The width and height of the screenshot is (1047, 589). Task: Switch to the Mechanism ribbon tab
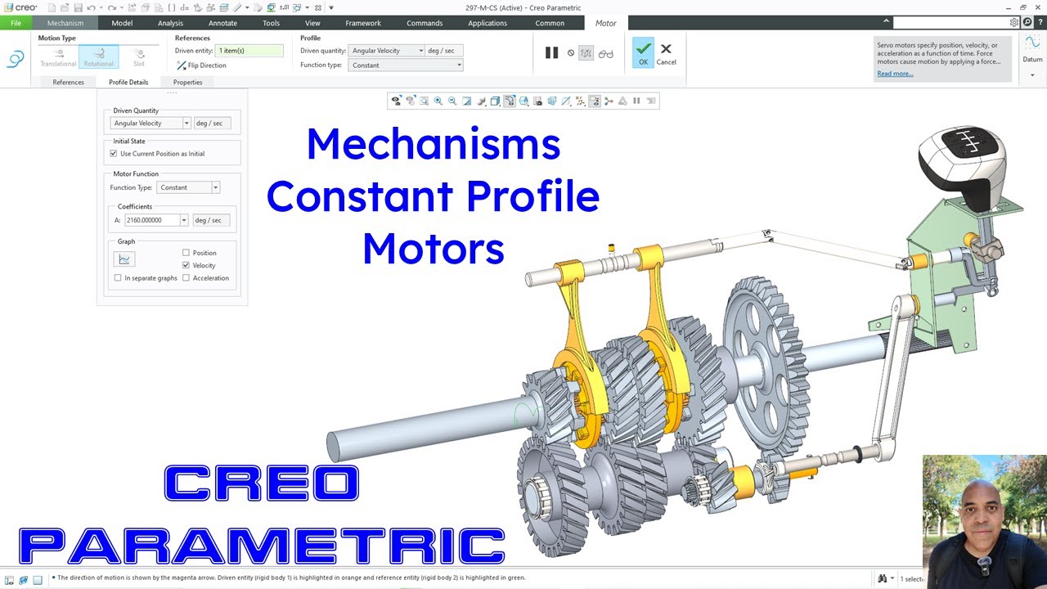(x=65, y=23)
